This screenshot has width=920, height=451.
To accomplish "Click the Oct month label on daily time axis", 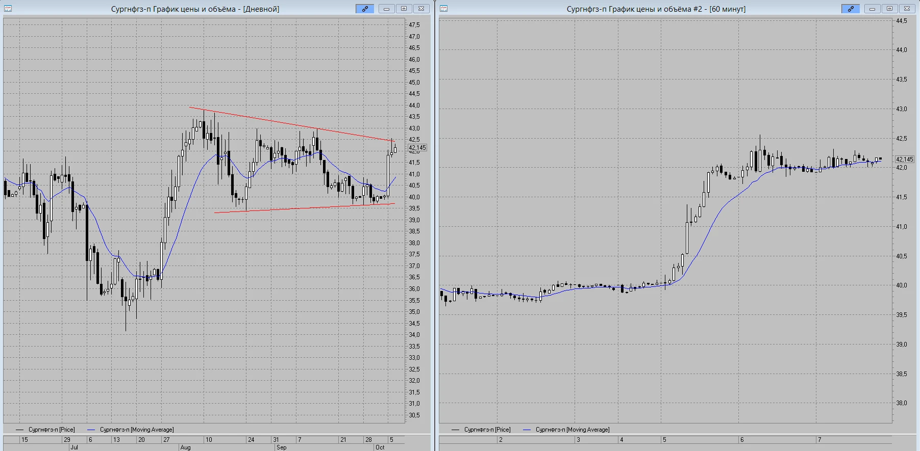I will [380, 447].
